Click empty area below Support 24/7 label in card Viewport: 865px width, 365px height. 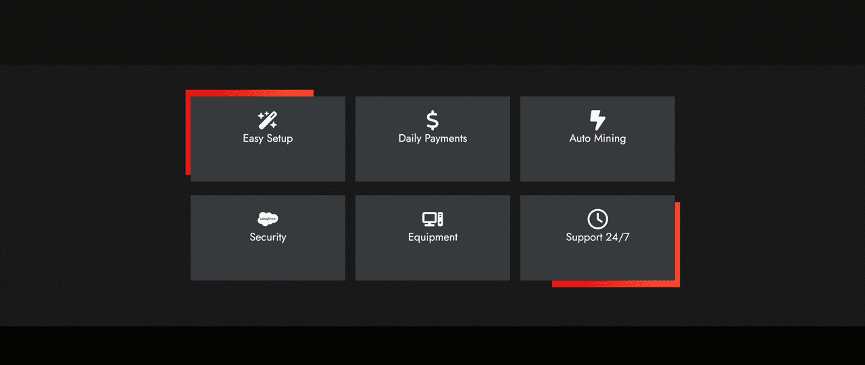click(597, 262)
